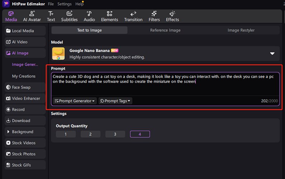Open Face Swap in the sidebar
The height and width of the screenshot is (179, 285).
pos(25,87)
